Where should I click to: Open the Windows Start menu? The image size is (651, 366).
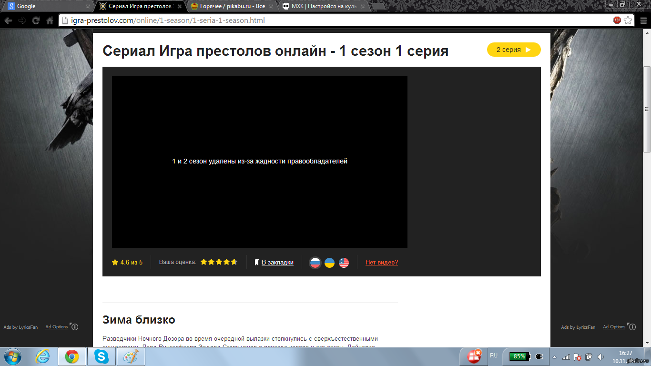(13, 356)
